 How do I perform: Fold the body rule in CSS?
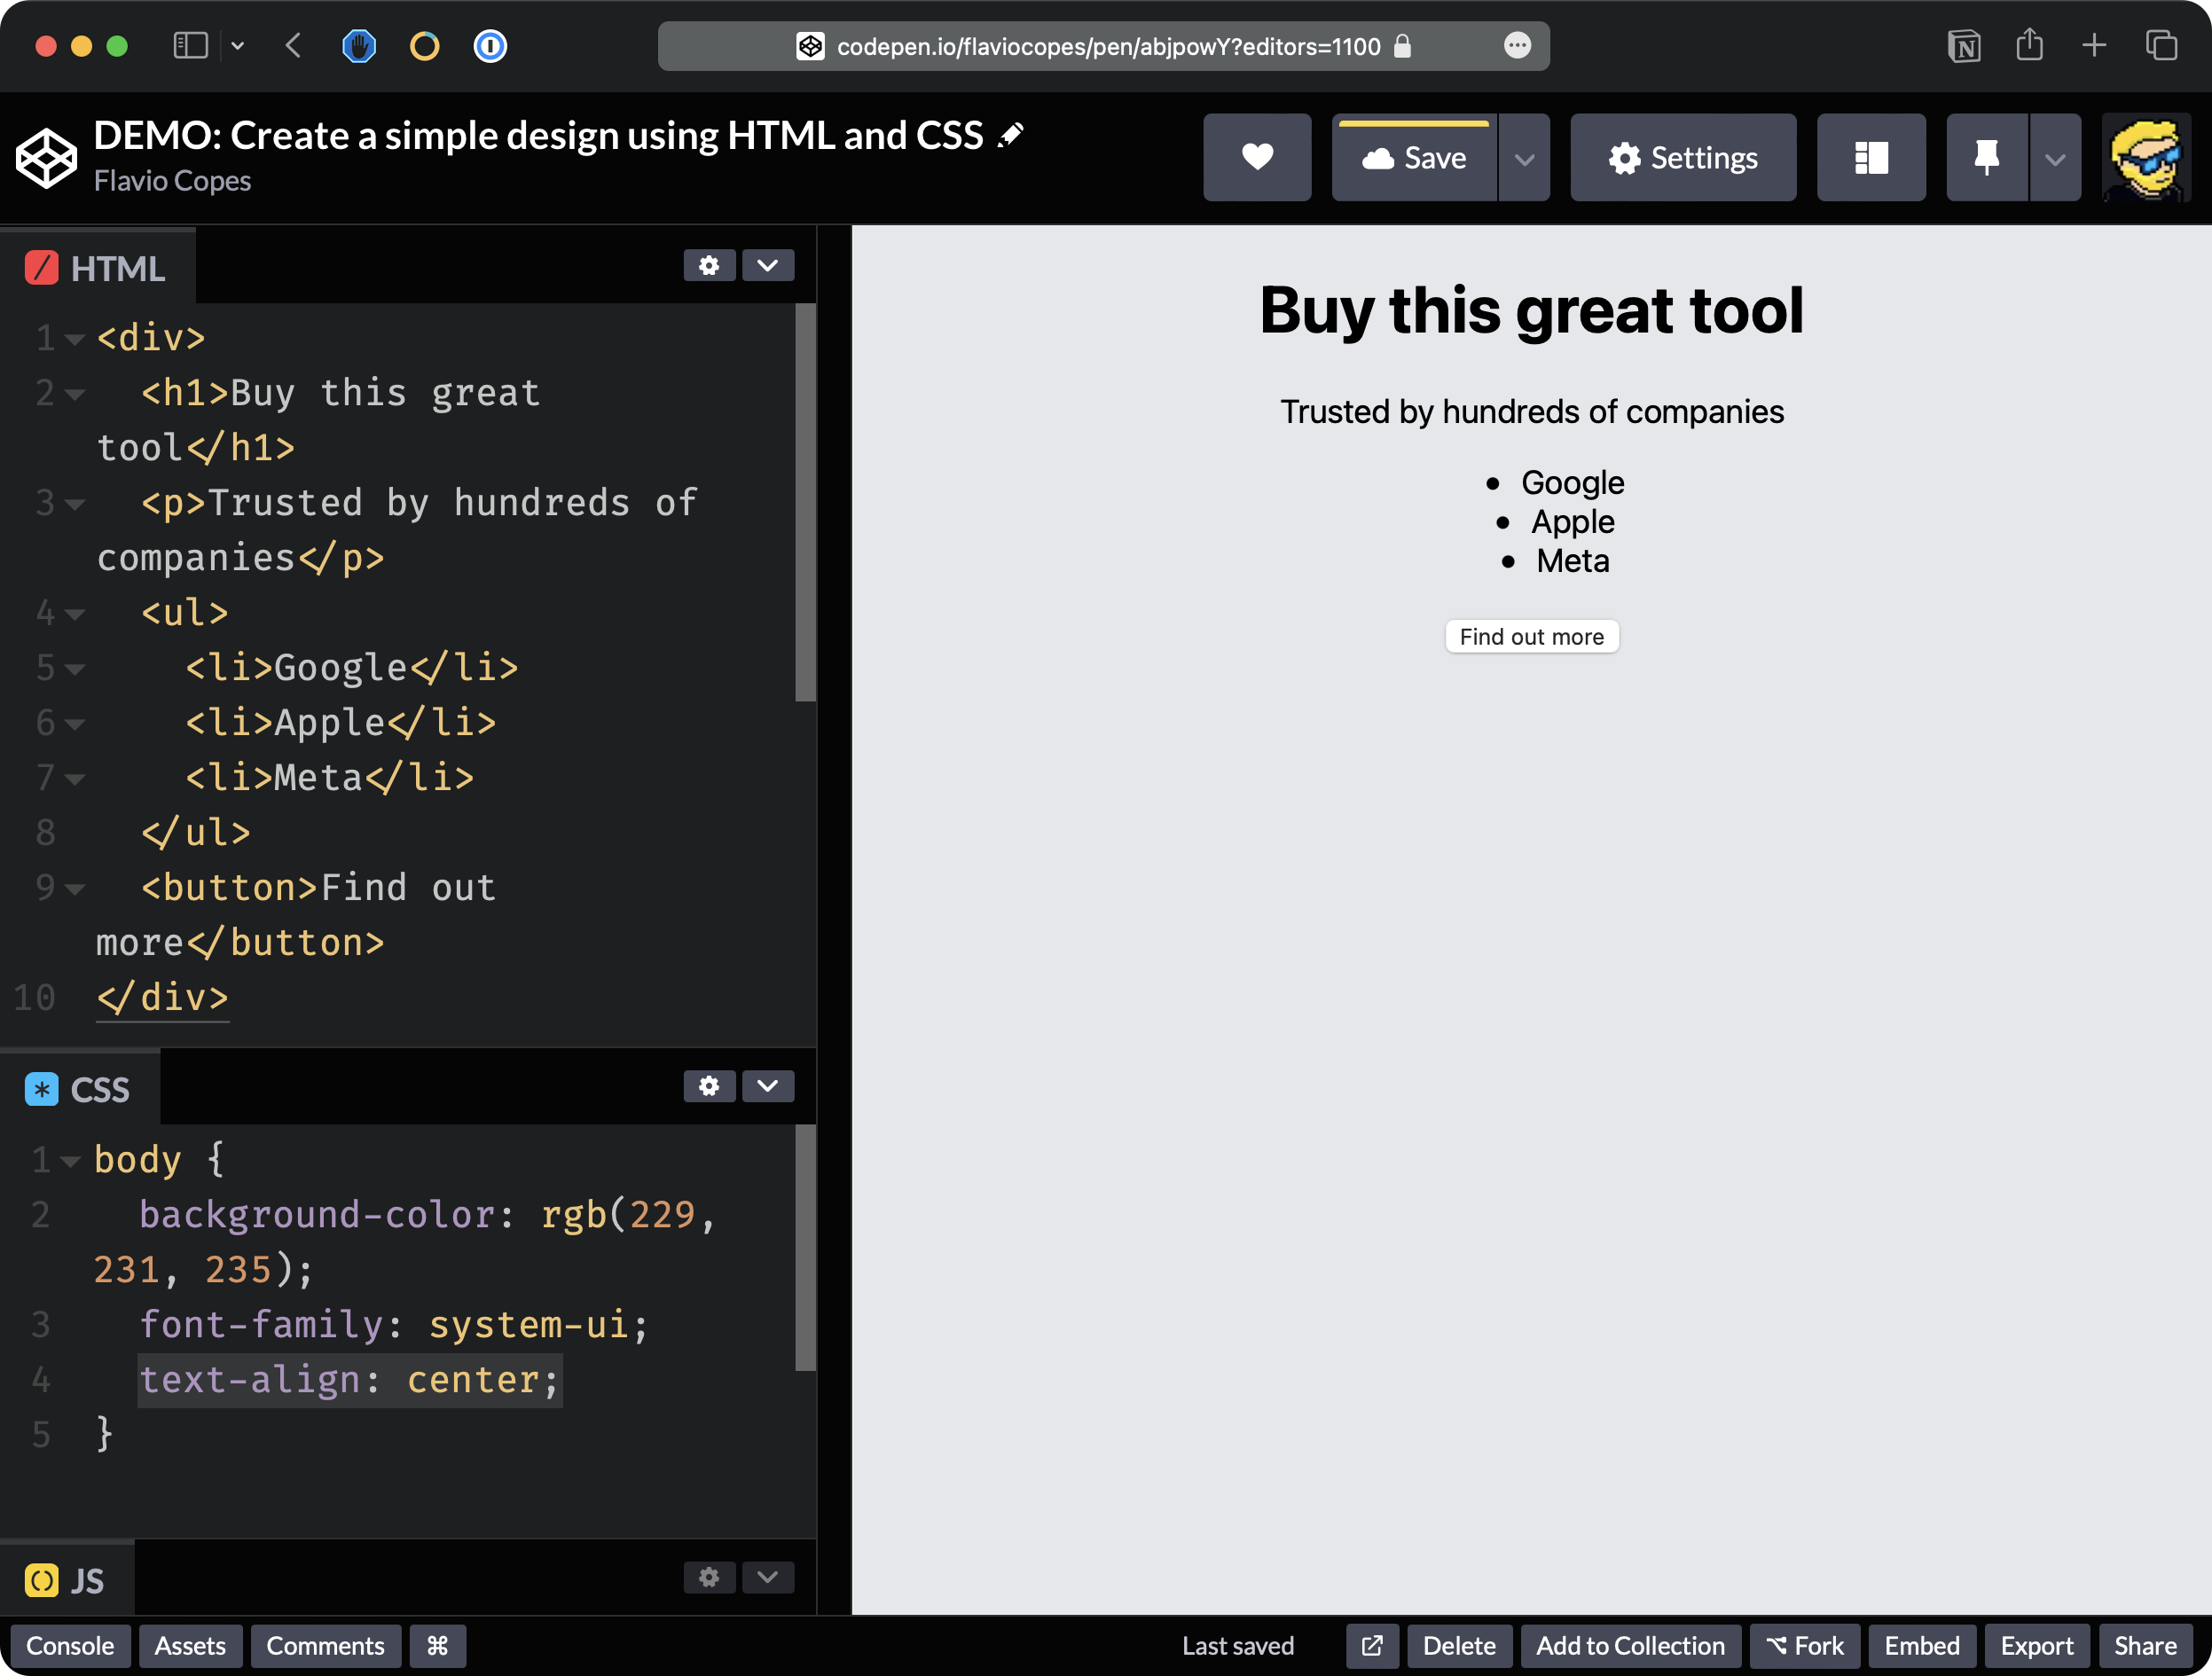click(x=70, y=1161)
